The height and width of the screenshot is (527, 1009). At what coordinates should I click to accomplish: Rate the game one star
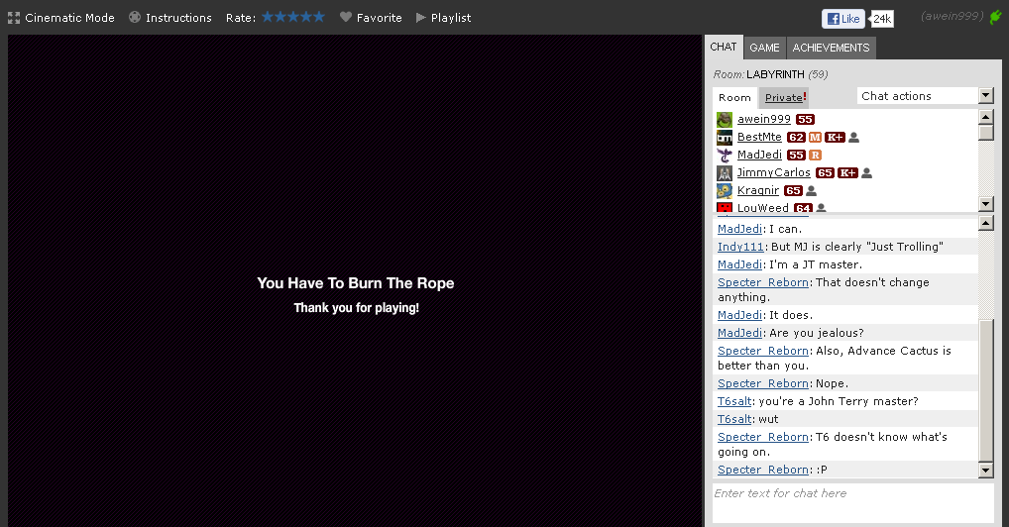(x=269, y=17)
